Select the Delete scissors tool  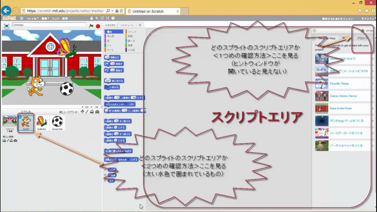click(x=97, y=18)
